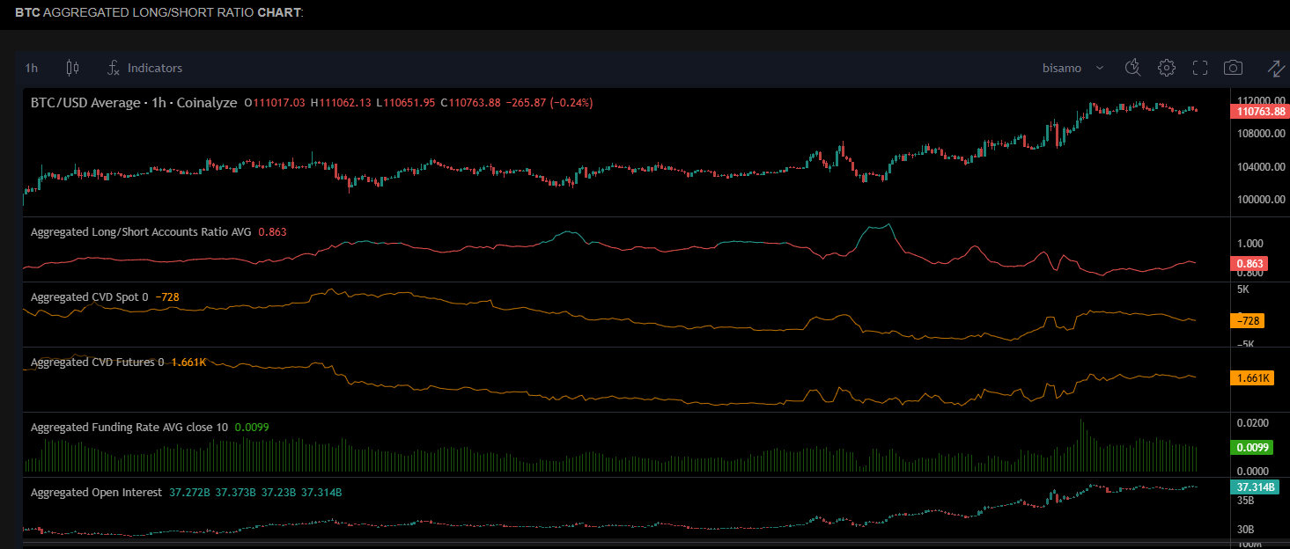Click the expand arrows icon at top right
This screenshot has width=1290, height=549.
1275,68
